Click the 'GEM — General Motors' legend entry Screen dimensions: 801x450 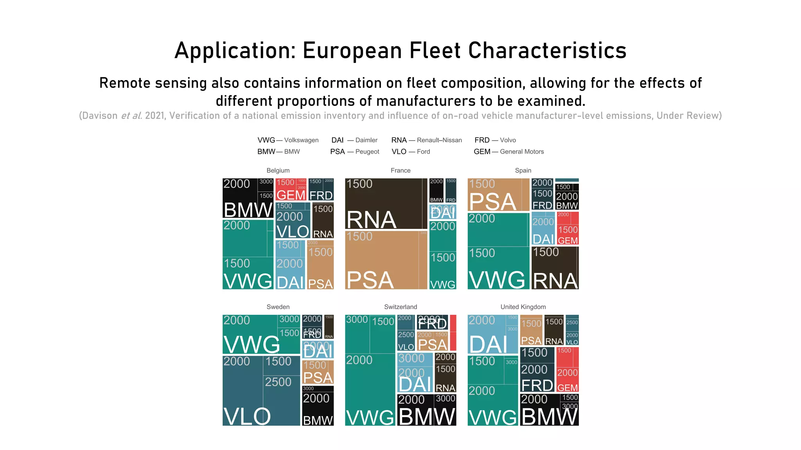(509, 152)
